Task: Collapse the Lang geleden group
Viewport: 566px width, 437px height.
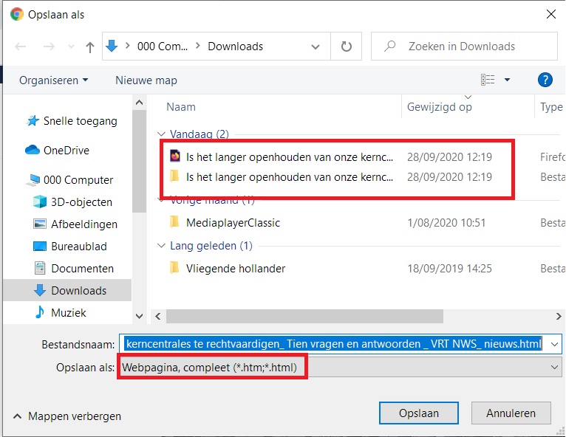Action: coord(162,245)
